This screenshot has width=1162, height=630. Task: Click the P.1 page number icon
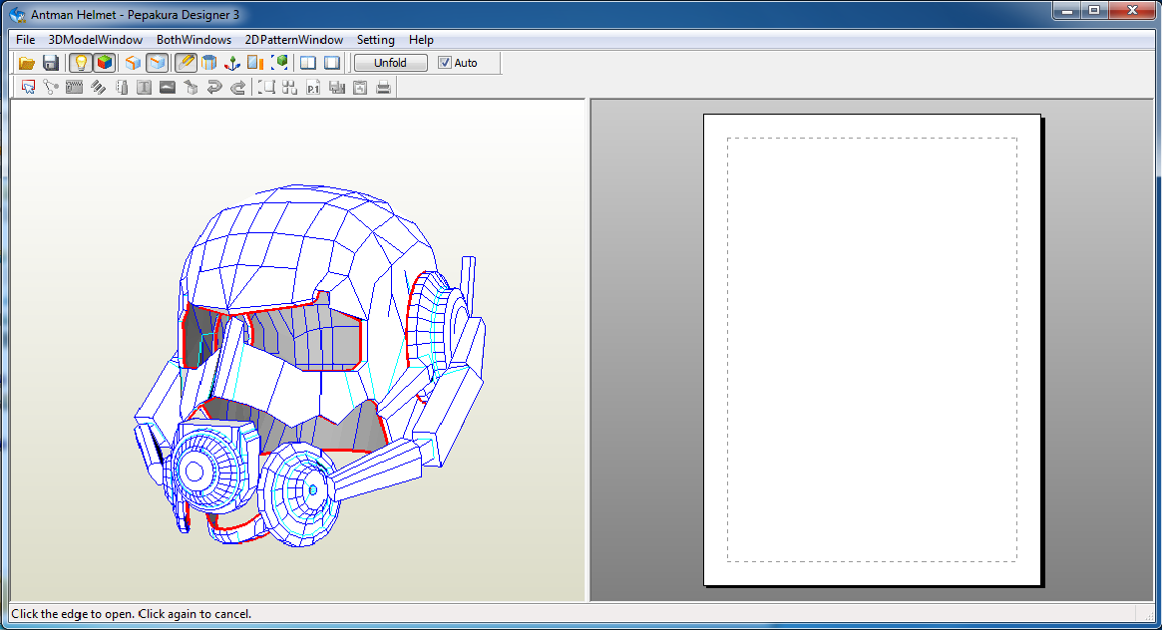point(313,88)
